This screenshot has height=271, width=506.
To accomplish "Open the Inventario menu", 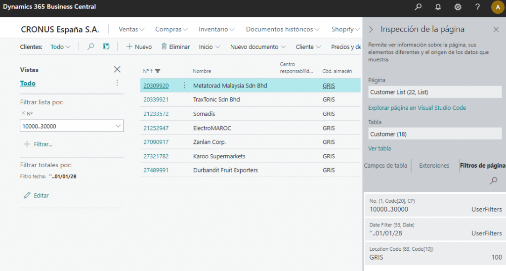I will click(x=216, y=30).
